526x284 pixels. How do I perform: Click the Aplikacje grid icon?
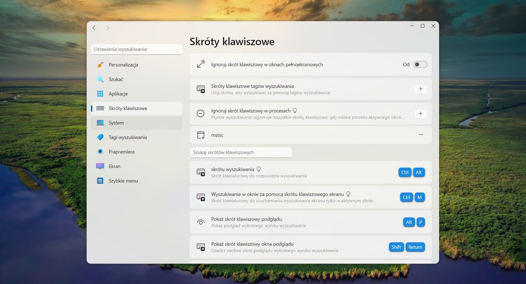click(x=100, y=94)
